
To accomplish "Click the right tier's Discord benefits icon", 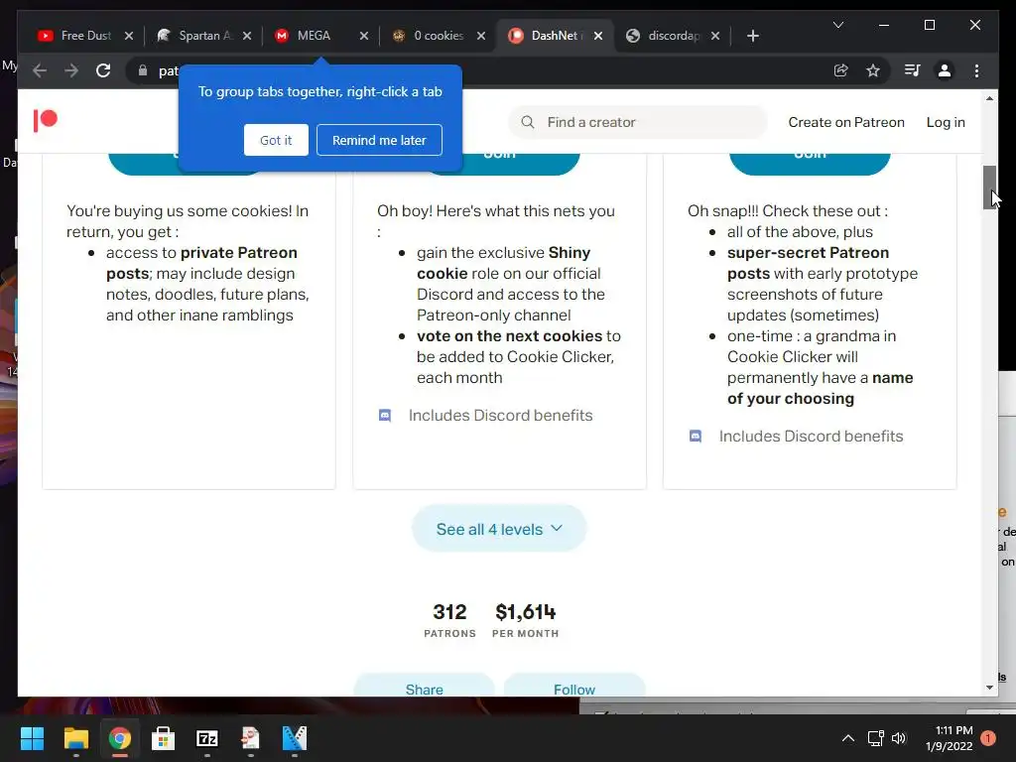I will [x=696, y=437].
